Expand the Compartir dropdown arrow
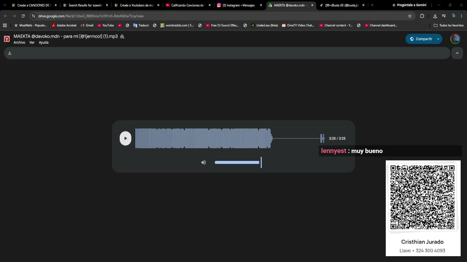Viewport: 467px width, 262px height. coord(438,39)
